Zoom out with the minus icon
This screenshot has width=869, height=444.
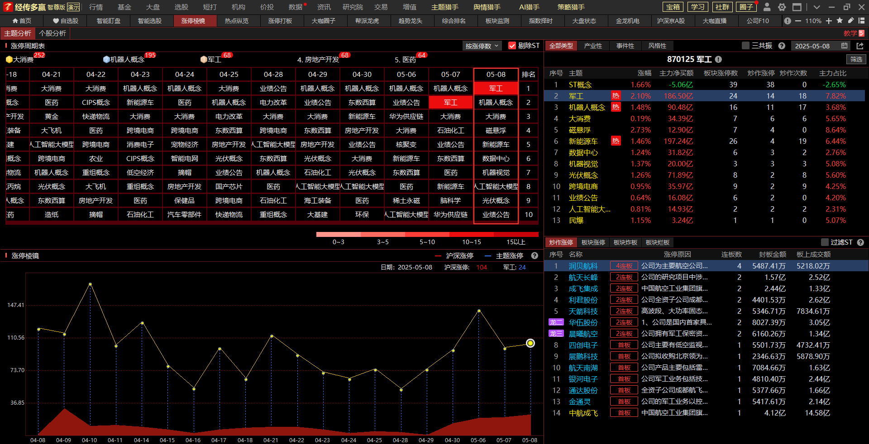coord(798,21)
